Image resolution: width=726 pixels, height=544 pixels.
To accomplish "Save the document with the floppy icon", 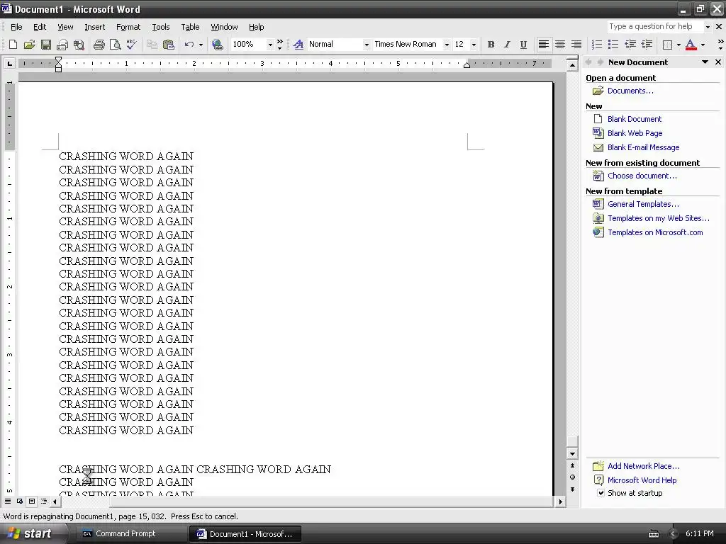I will click(46, 45).
